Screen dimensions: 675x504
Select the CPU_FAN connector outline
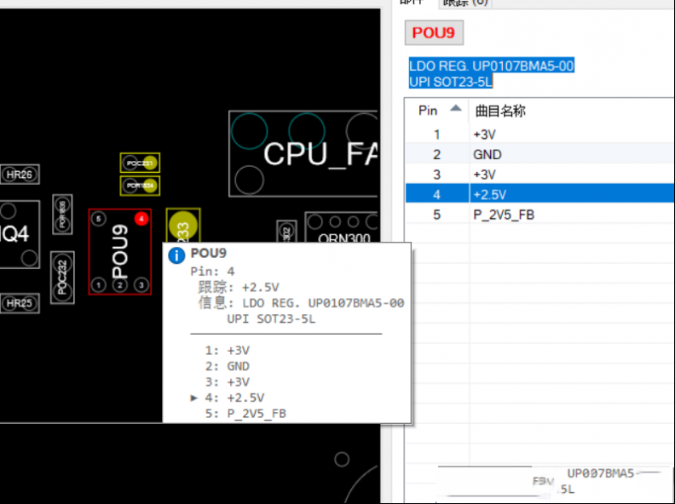click(x=303, y=153)
